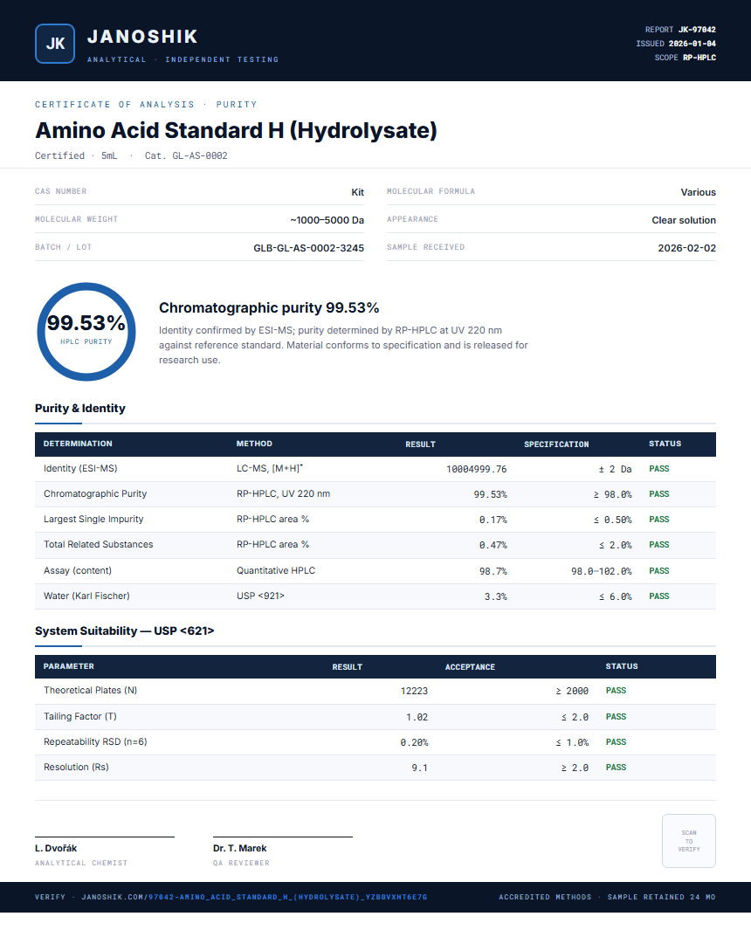Click Largest Single Impurity row label

pos(93,519)
